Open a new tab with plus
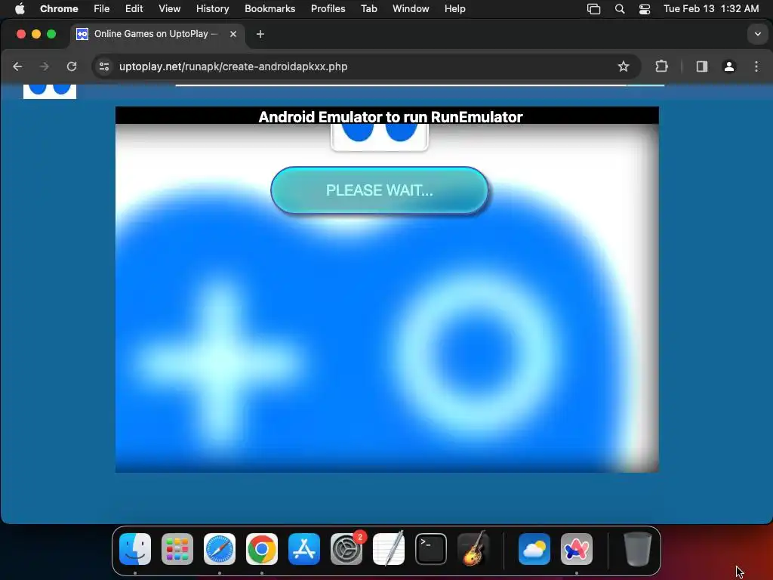 pos(260,34)
